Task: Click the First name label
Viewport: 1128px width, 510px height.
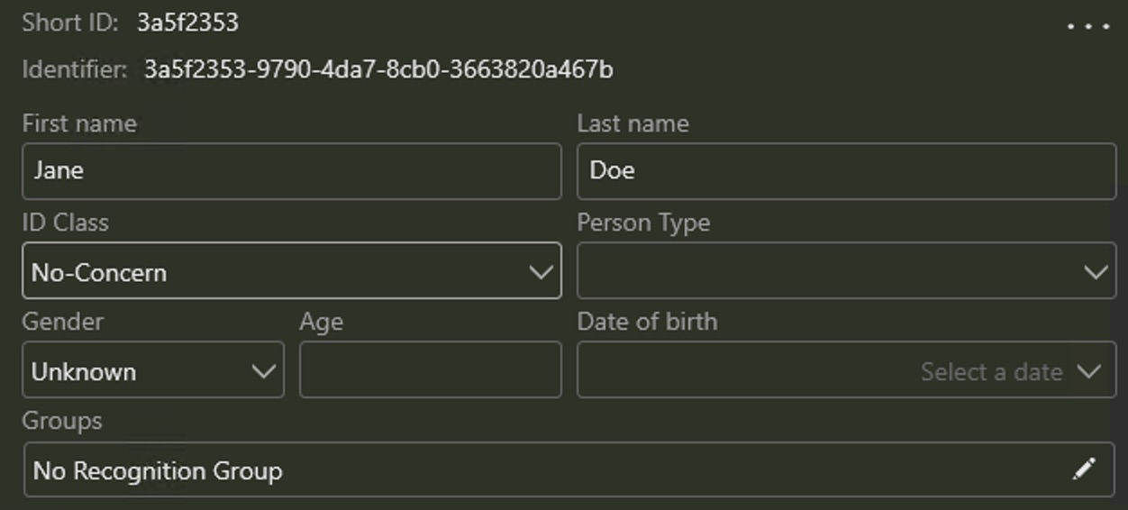Action: pyautogui.click(x=79, y=123)
